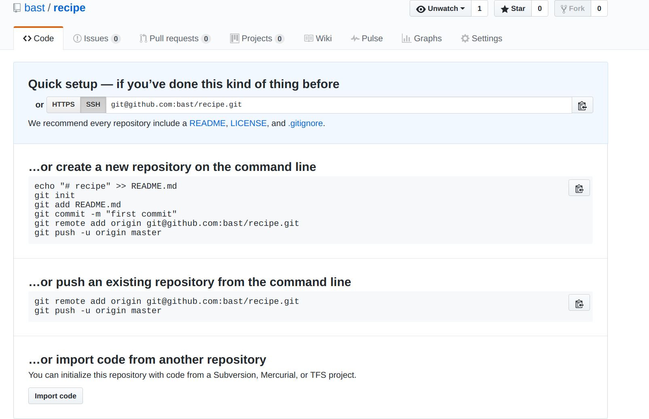Click the README link

[x=207, y=123]
